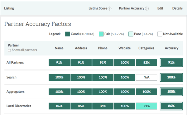187x115 pixels.
Task: Select the Local Directories row label
Action: click(19, 106)
